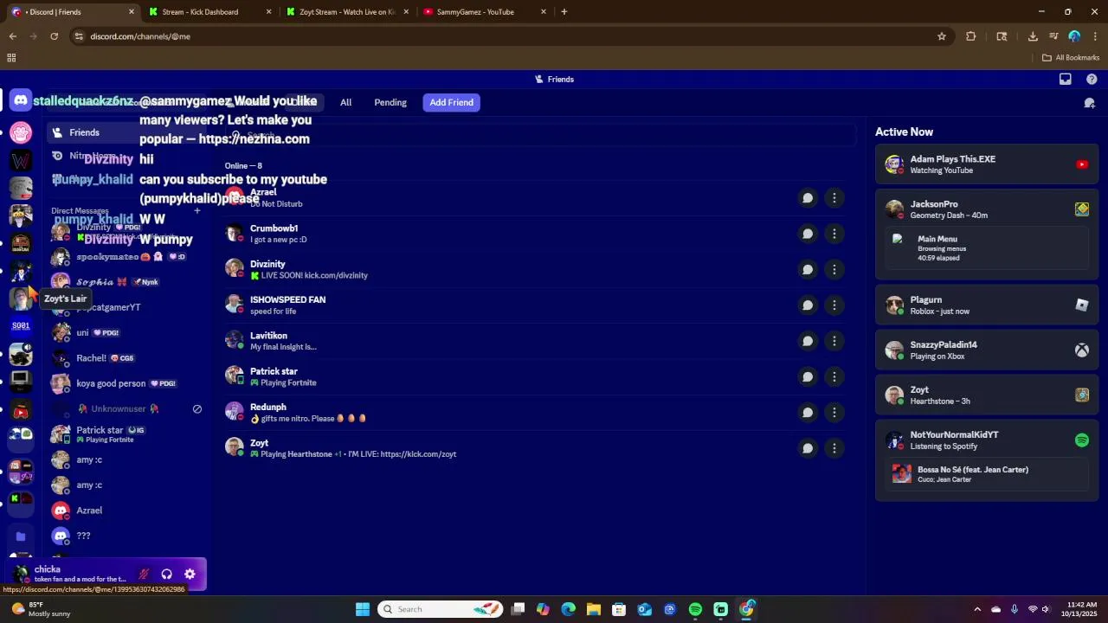Create a new DM with the plus icon
Screen dimensions: 1108x623
point(196,211)
